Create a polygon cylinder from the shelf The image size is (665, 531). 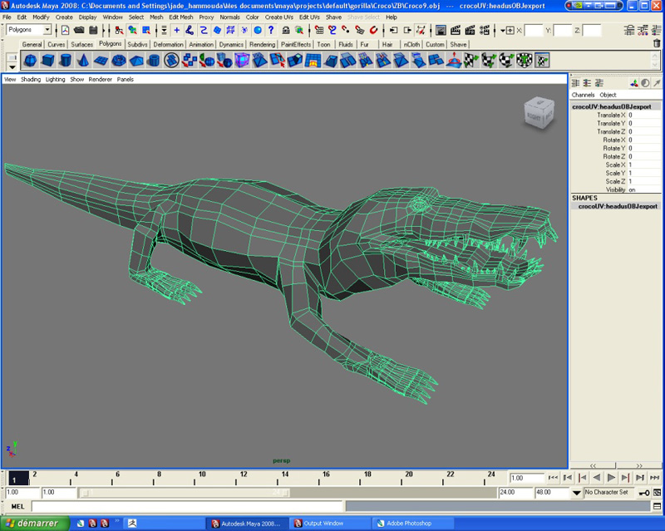click(x=66, y=61)
